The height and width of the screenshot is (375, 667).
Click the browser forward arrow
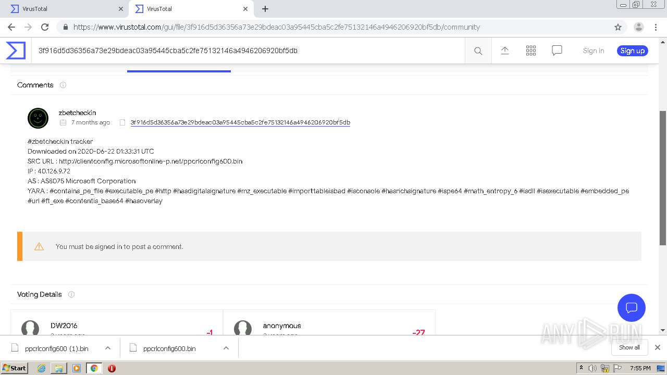(x=28, y=27)
